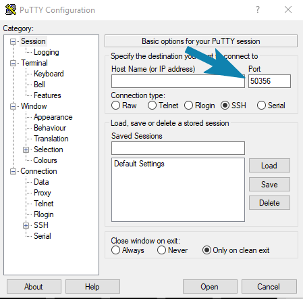Open the Logging category

47,52
